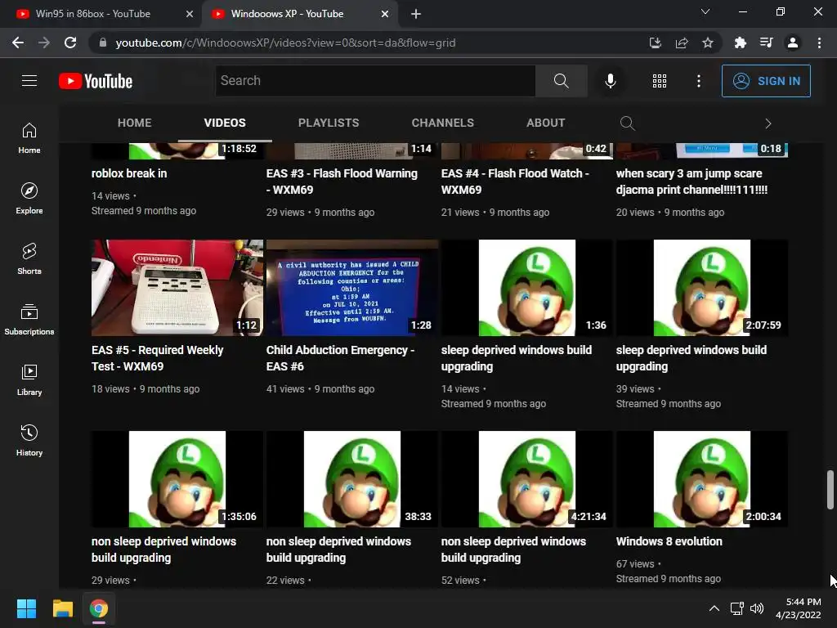
Task: Switch to Win95 in 86box browser tab
Action: (93, 14)
